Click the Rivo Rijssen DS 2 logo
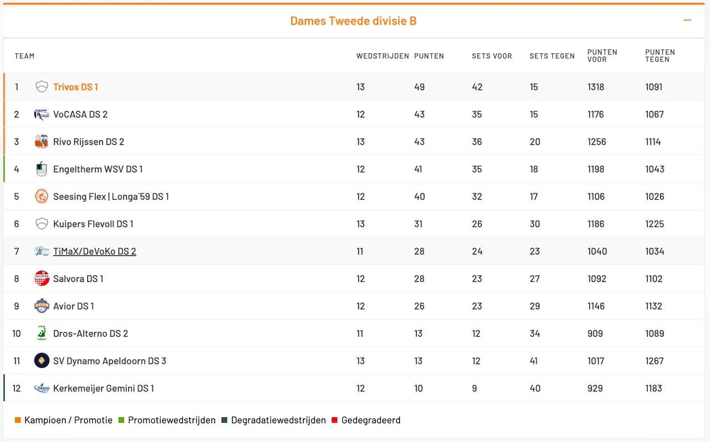The image size is (710, 442). [42, 142]
